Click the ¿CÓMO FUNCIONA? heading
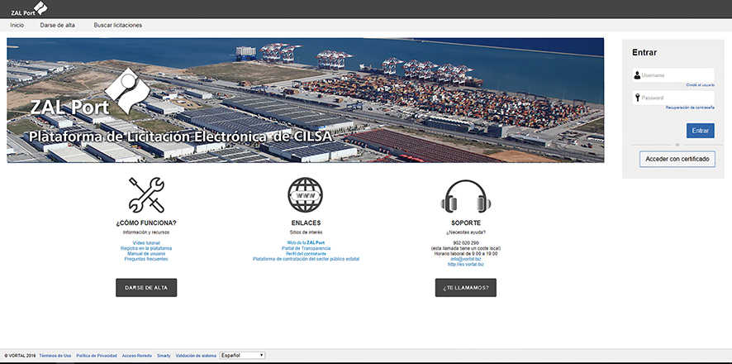Image resolution: width=732 pixels, height=364 pixels. click(x=146, y=223)
